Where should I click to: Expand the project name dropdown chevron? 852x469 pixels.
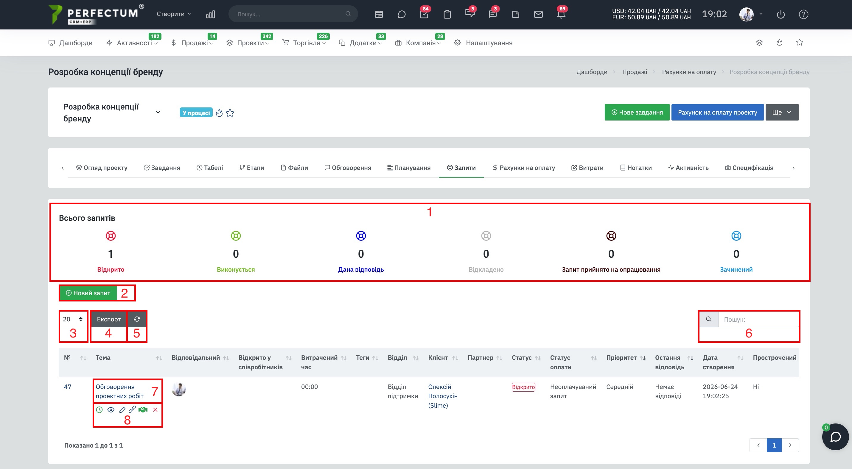tap(158, 112)
